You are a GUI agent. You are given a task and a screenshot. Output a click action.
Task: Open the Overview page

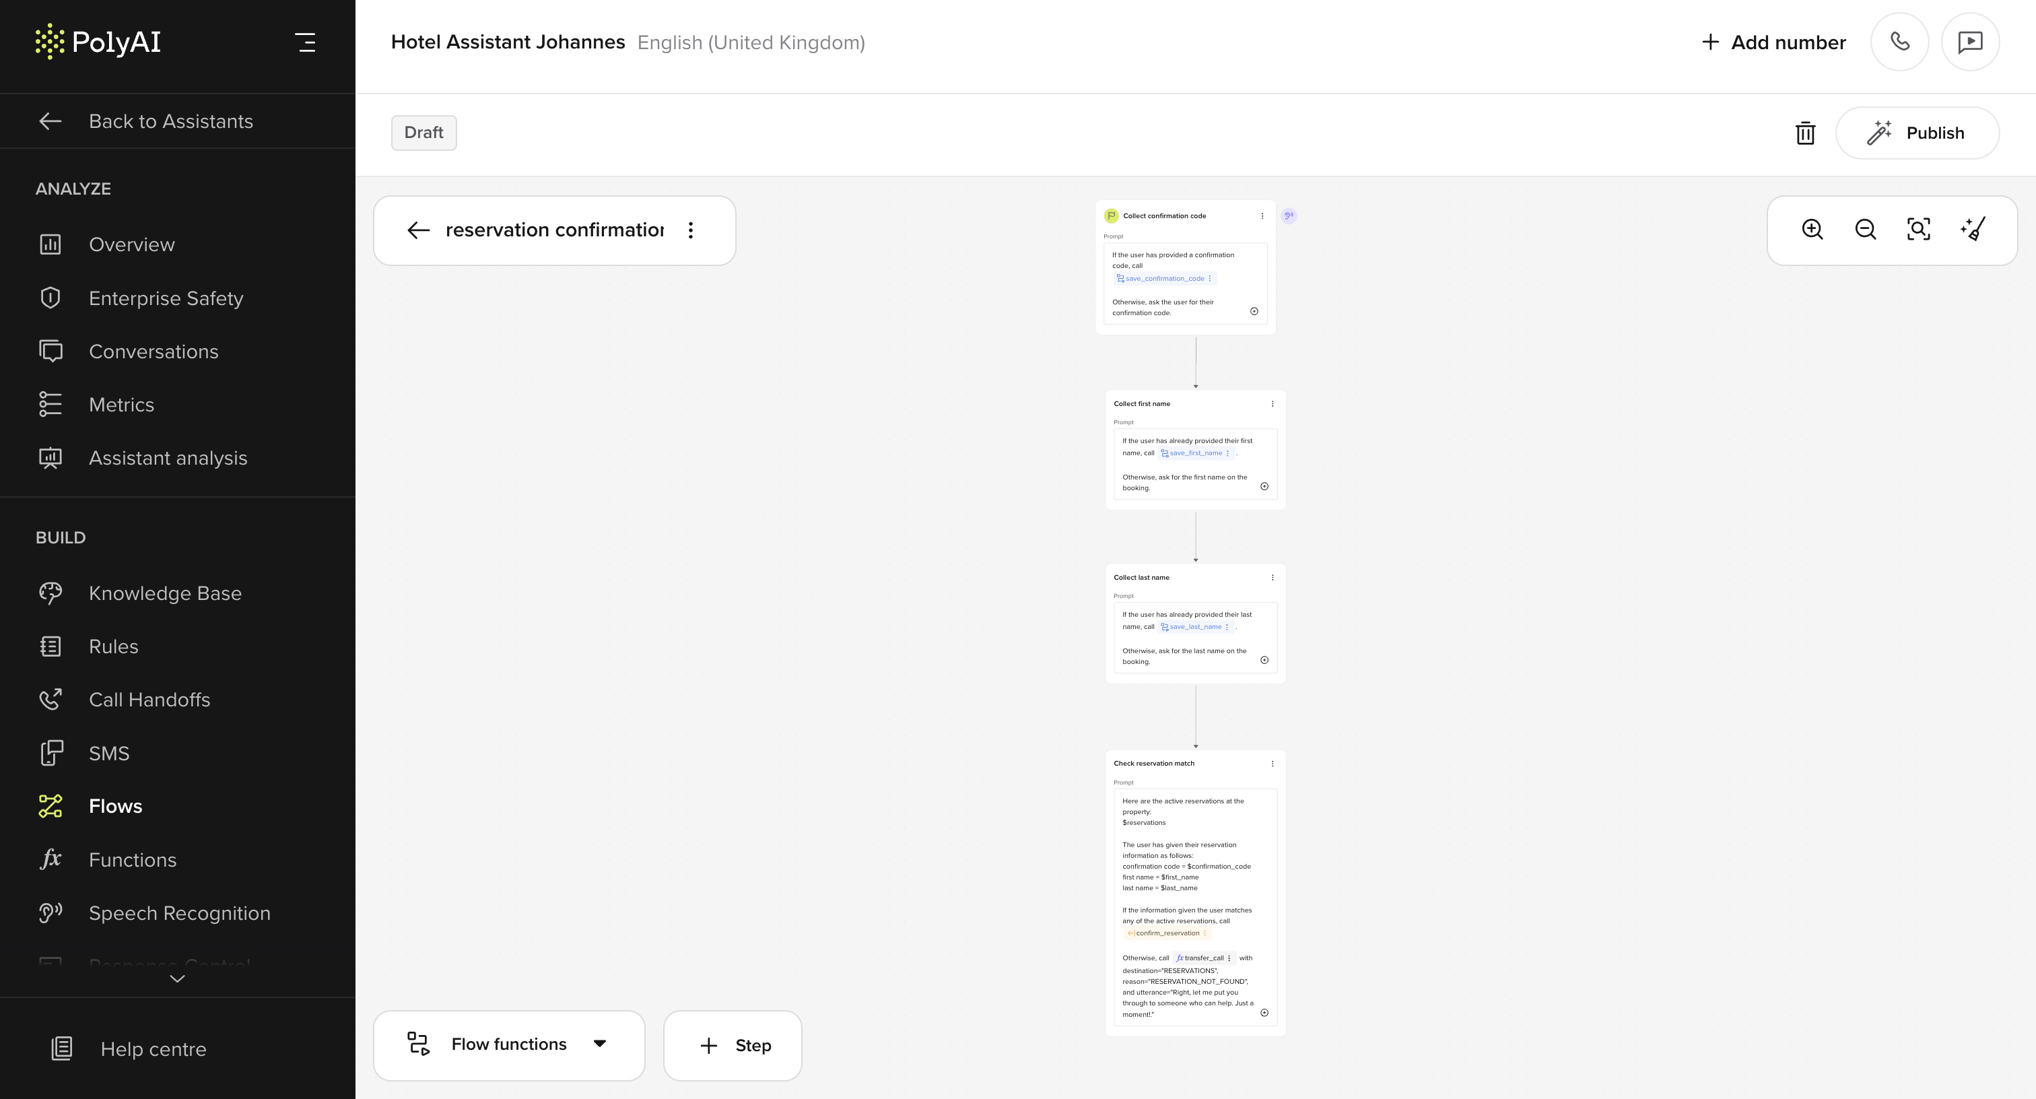point(132,244)
